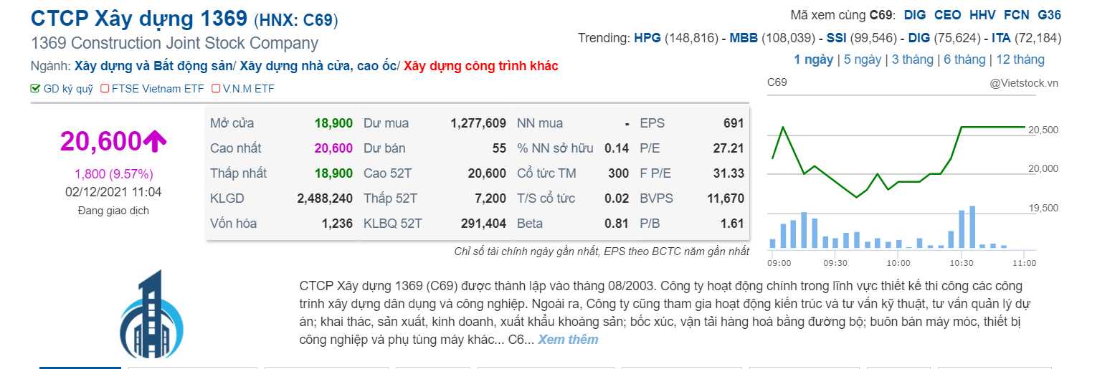Open trending ticker ITA
Viewport: 1120px width, 369px height.
point(1001,38)
